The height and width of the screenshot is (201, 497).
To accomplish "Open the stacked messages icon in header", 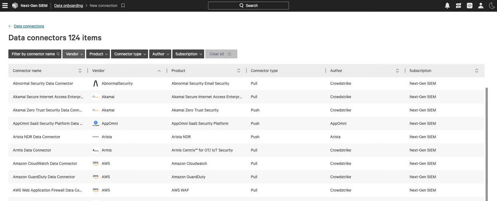I will point(458,6).
